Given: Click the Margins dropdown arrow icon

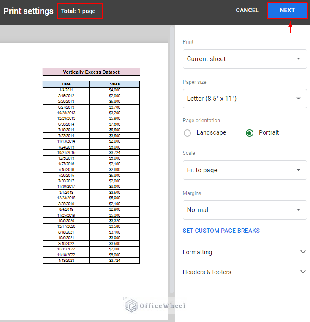Looking at the screenshot, I should [299, 210].
